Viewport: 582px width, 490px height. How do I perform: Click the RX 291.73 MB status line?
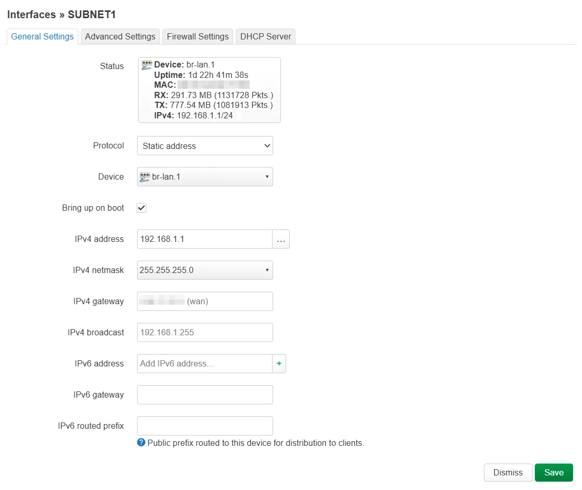tap(214, 95)
